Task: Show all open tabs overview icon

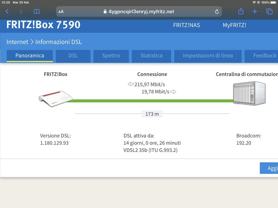Action: pos(269,11)
